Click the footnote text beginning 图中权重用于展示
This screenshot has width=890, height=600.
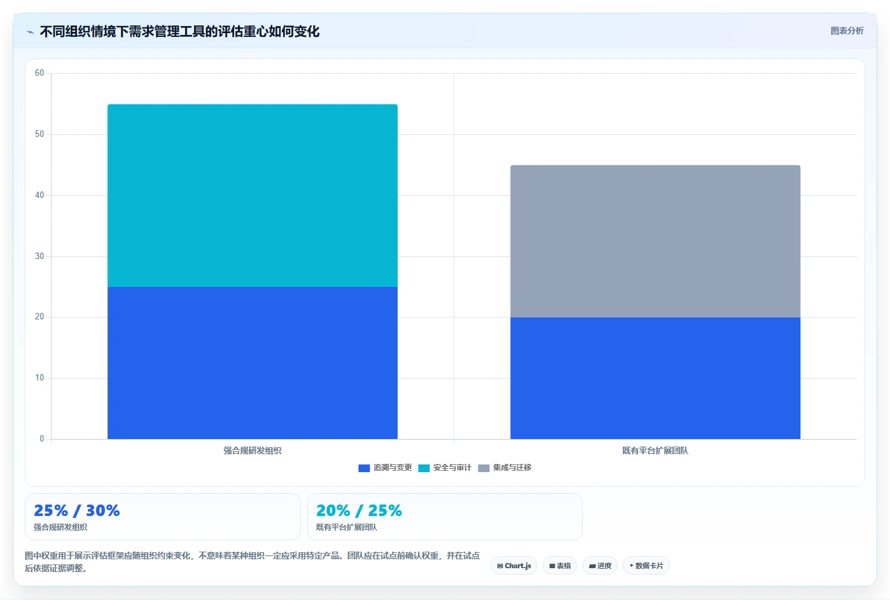[253, 562]
